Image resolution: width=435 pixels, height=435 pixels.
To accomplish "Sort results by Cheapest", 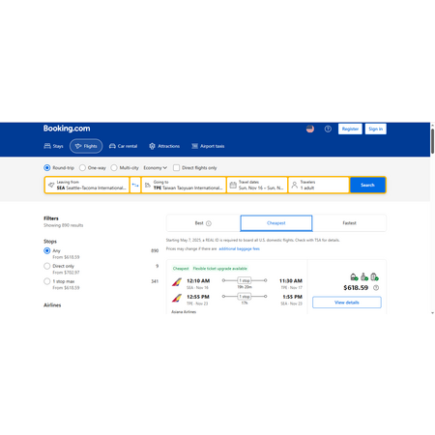I will [x=276, y=223].
